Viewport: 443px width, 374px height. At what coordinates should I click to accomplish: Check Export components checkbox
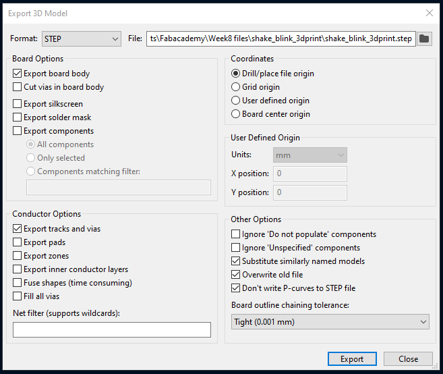pyautogui.click(x=18, y=131)
